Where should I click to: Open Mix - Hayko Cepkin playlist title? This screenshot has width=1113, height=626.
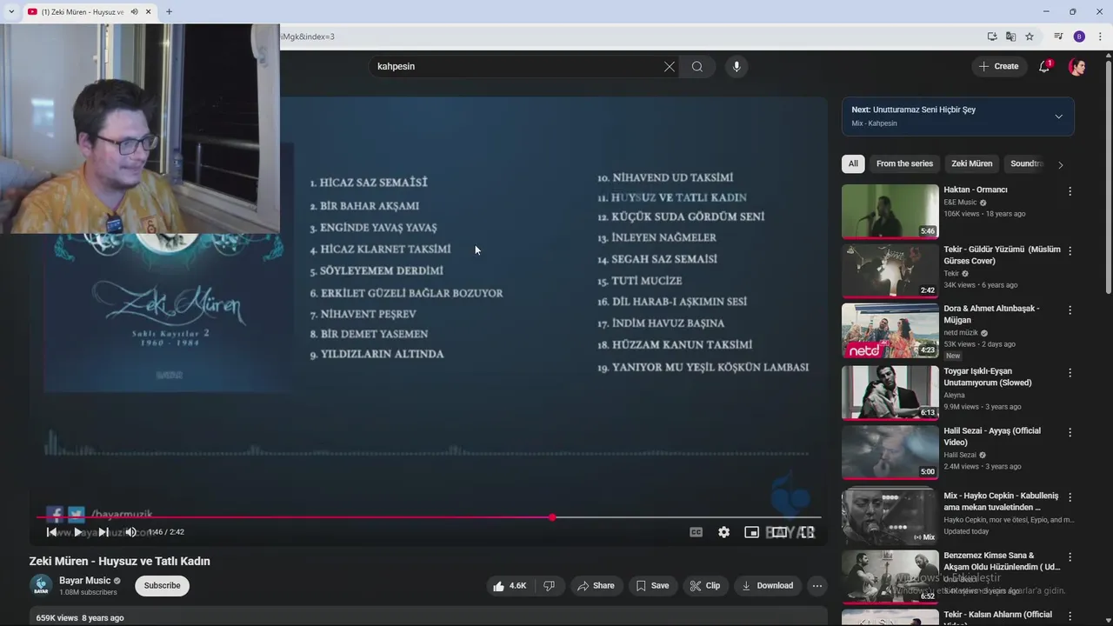coord(1001,502)
